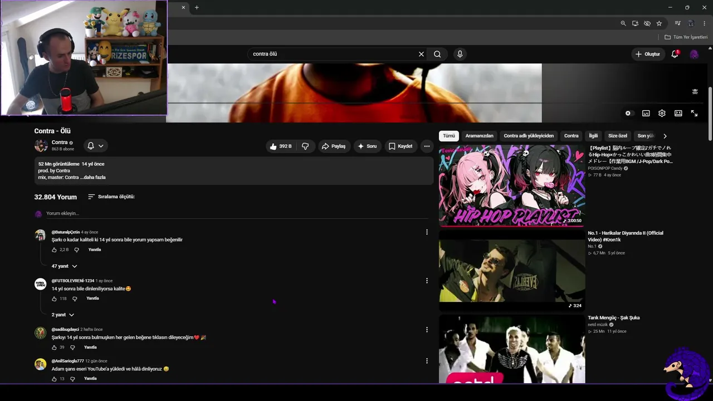The image size is (713, 401).
Task: Select the Aramanızdan filter chip
Action: [x=480, y=136]
